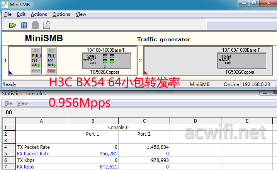Click the blue triangle marker on chassis 1

coord(11,72)
